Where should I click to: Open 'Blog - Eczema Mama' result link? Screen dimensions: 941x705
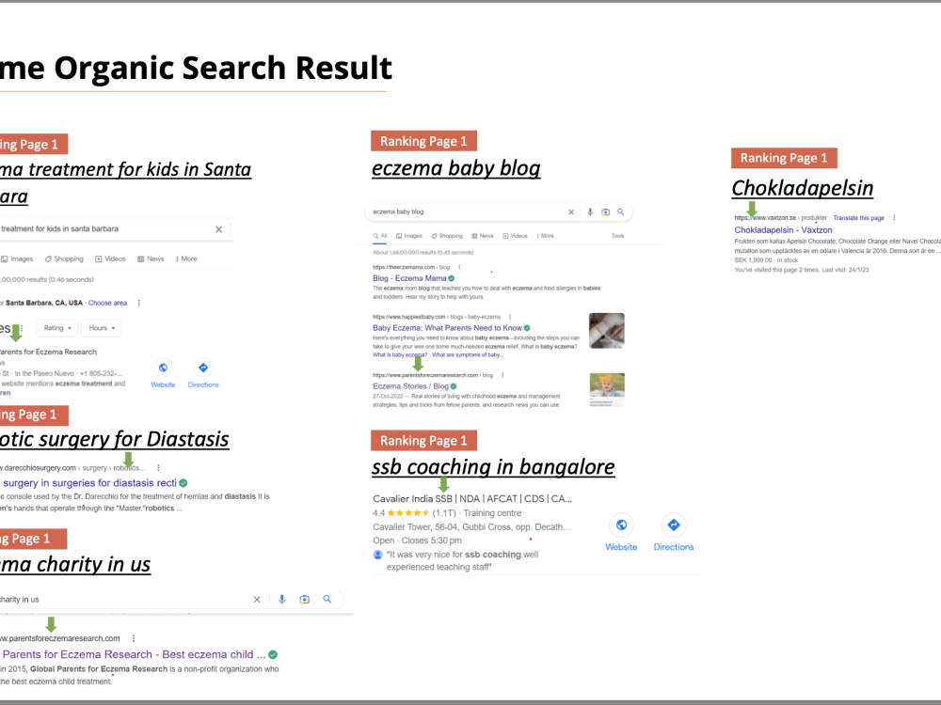(409, 278)
